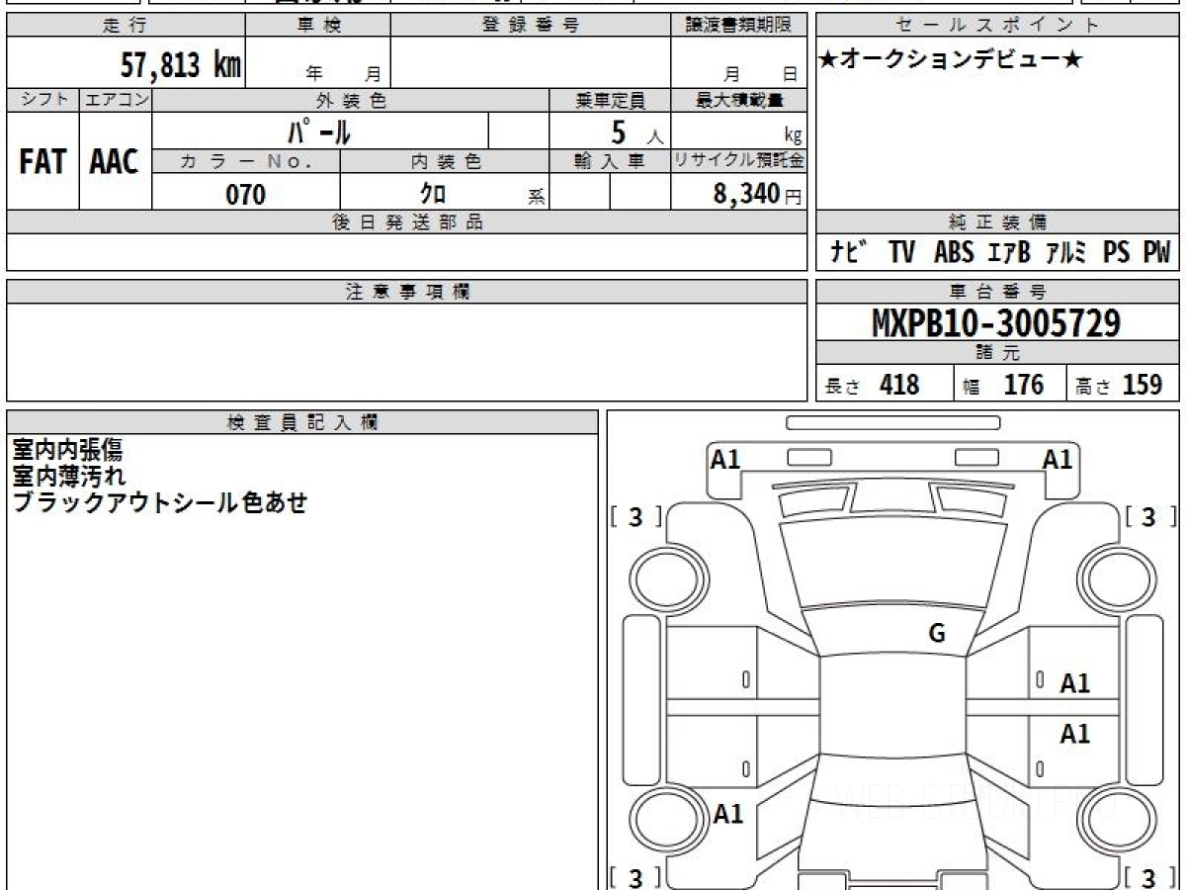Click the 内装色 header

point(445,161)
